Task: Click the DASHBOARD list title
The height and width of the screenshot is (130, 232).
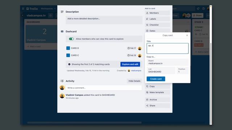Action: (33, 22)
